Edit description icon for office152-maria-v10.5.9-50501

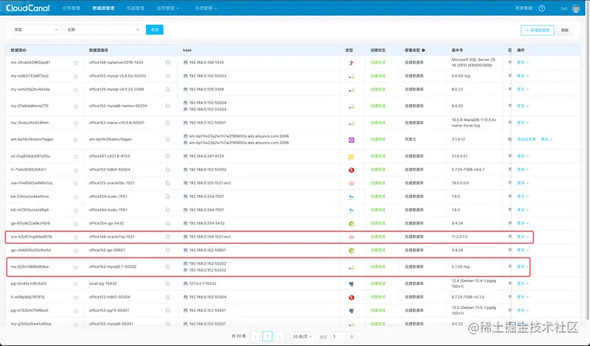coord(168,123)
